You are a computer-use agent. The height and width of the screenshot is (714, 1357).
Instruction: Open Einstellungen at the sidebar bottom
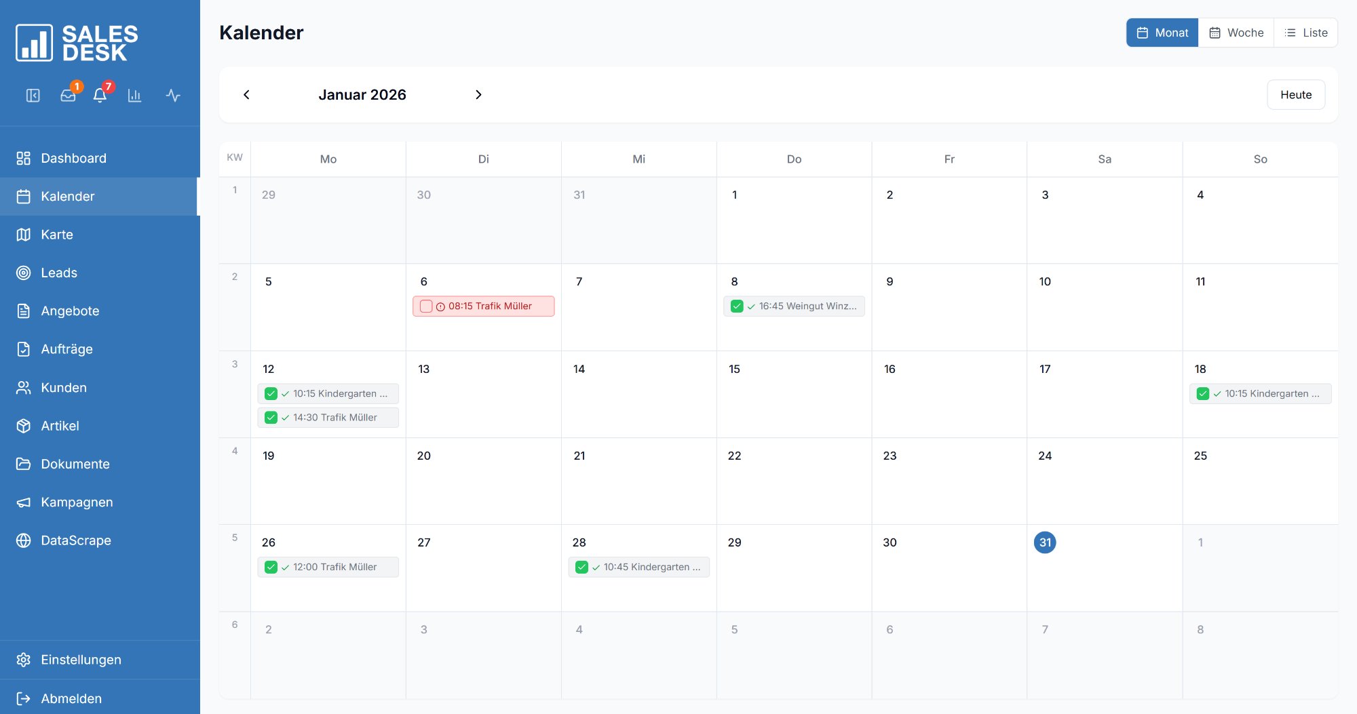coord(81,659)
